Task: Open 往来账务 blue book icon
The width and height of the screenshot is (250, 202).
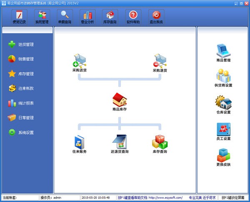Action: click(x=80, y=144)
